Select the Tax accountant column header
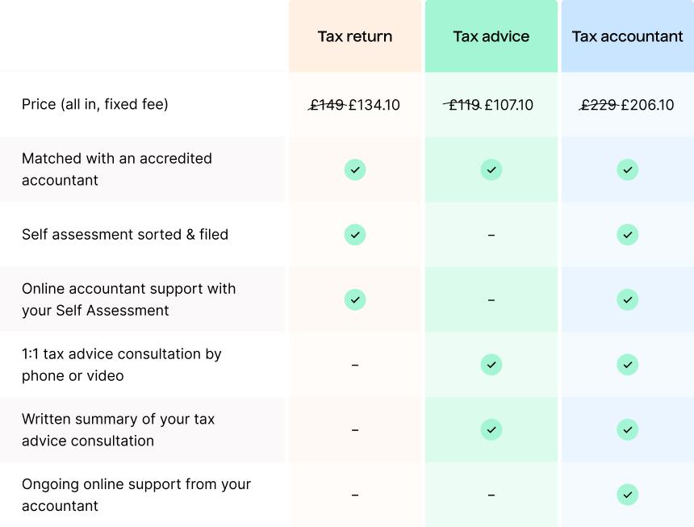The image size is (694, 527). 627,36
